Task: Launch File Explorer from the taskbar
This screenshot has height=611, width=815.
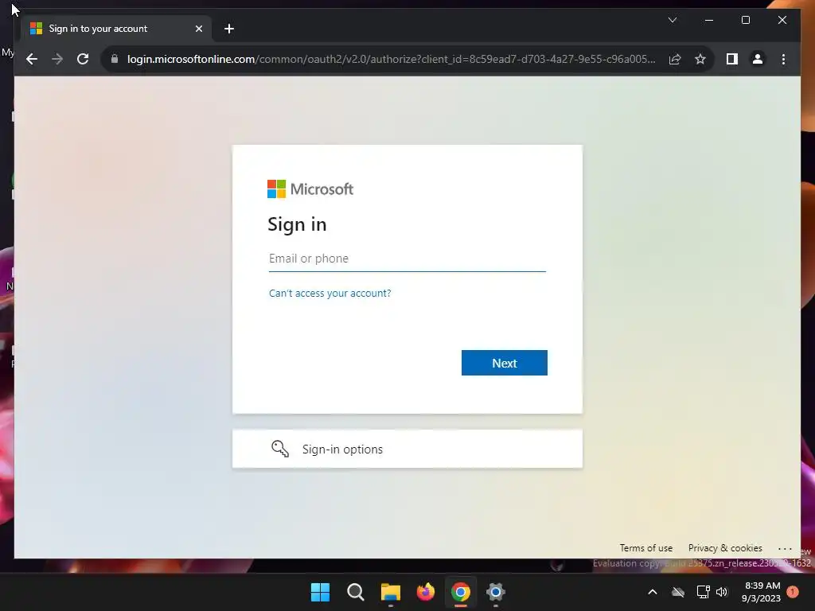Action: pos(390,592)
